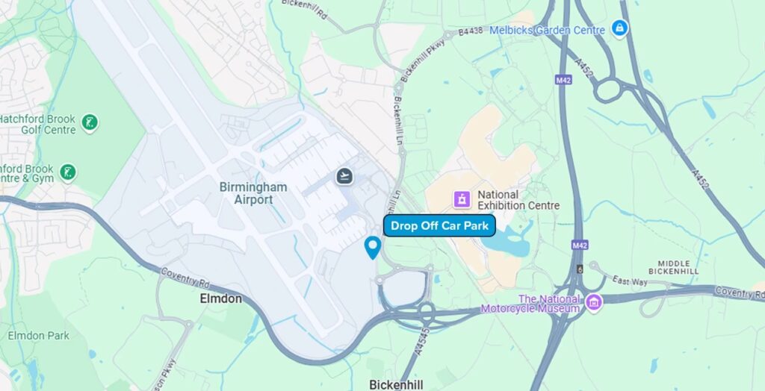Click the Elmdon place name
765x391 pixels.
[x=221, y=298]
